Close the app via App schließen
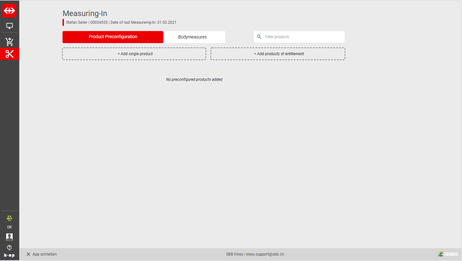Screen dimensions: 462x261 pyautogui.click(x=42, y=254)
